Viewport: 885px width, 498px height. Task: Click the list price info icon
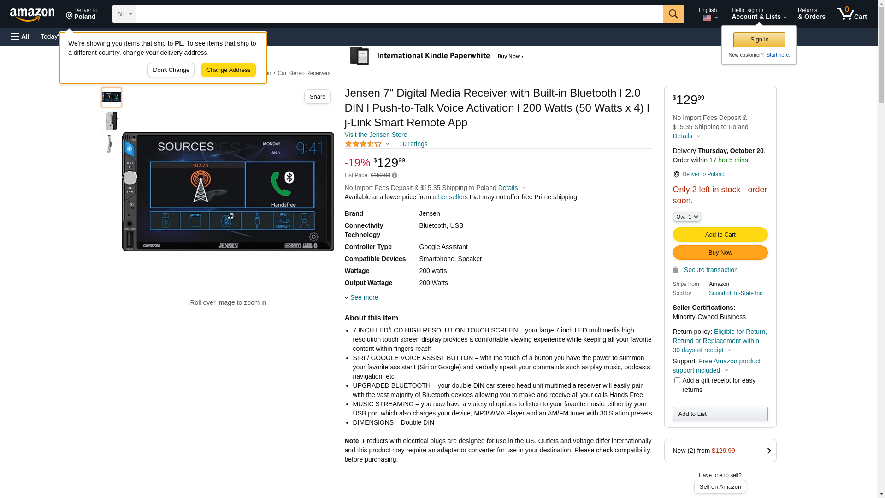pos(395,175)
